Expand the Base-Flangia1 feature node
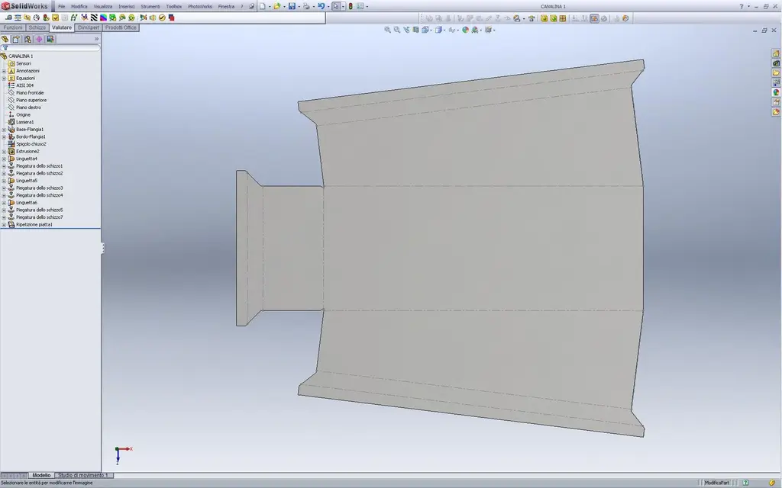782x488 pixels. [4, 130]
